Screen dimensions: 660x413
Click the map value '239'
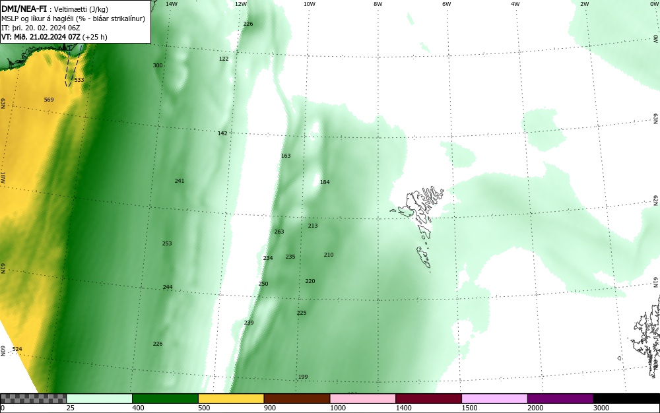click(x=249, y=323)
